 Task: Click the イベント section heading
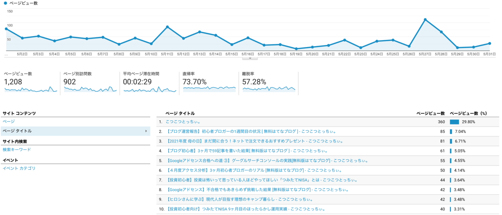click(10, 161)
